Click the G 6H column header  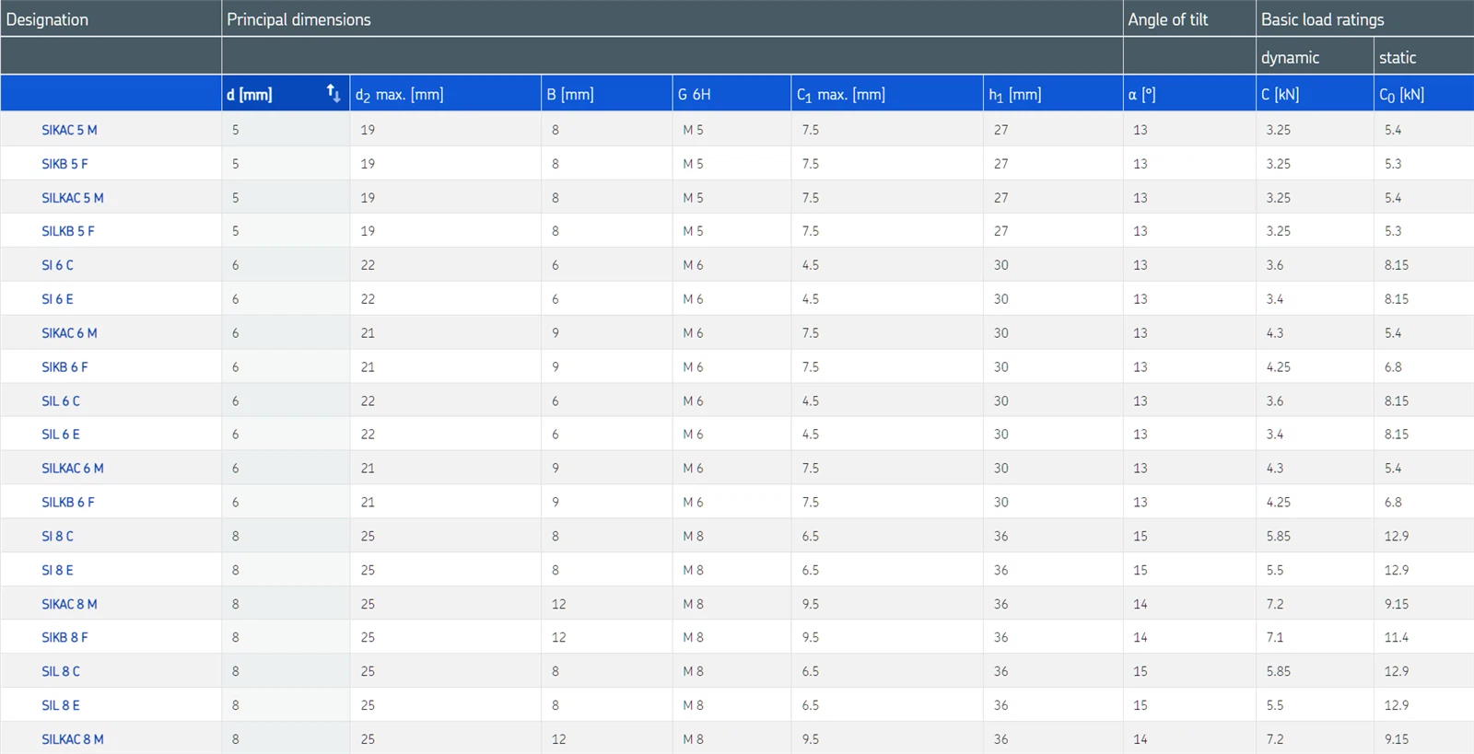point(694,95)
